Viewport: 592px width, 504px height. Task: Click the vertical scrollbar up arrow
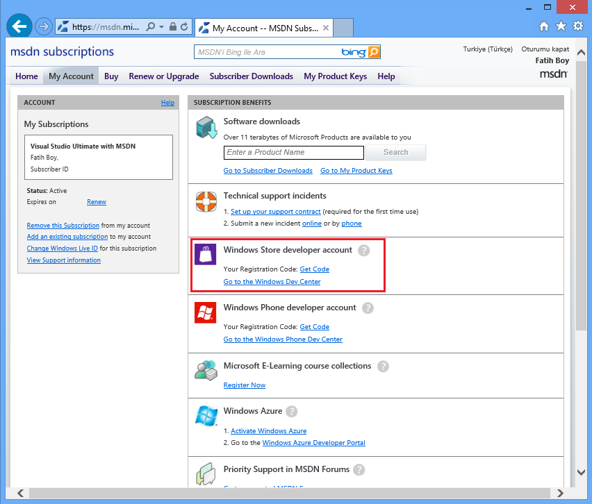582,53
